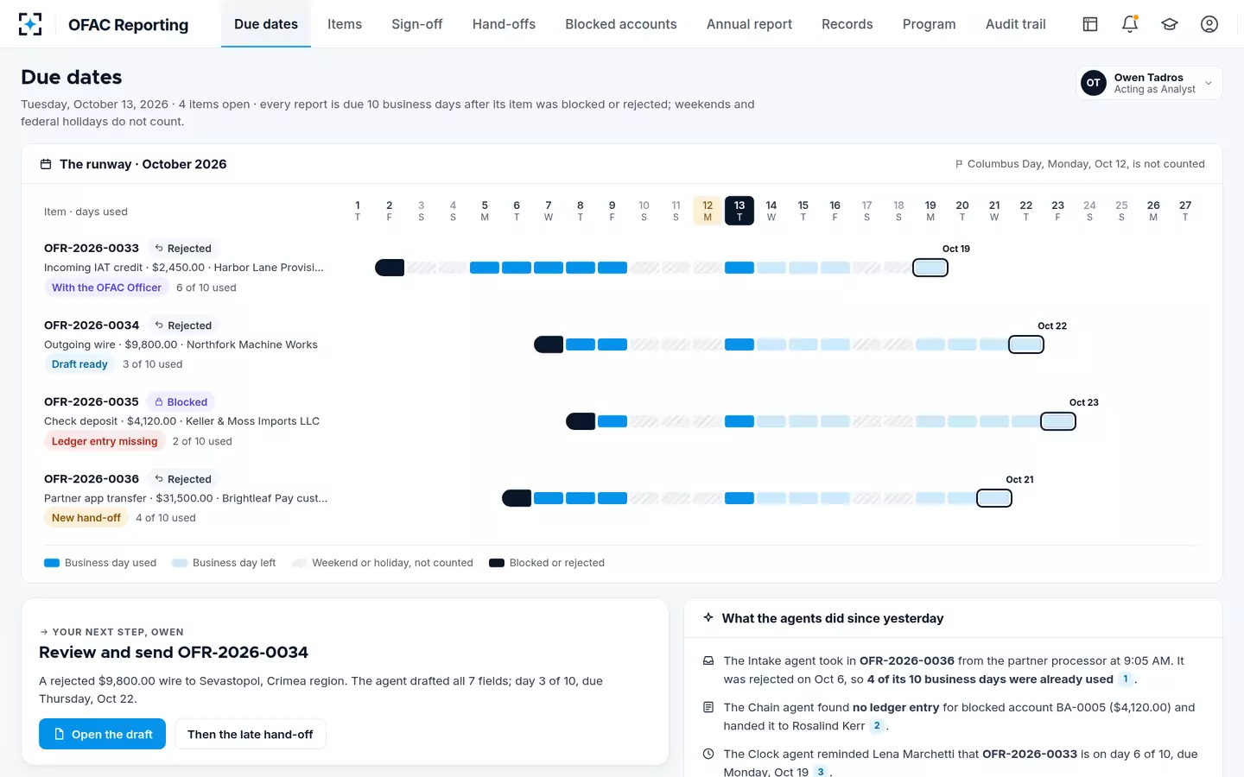Image resolution: width=1244 pixels, height=777 pixels.
Task: Select the Due dates tab
Action: [x=266, y=24]
